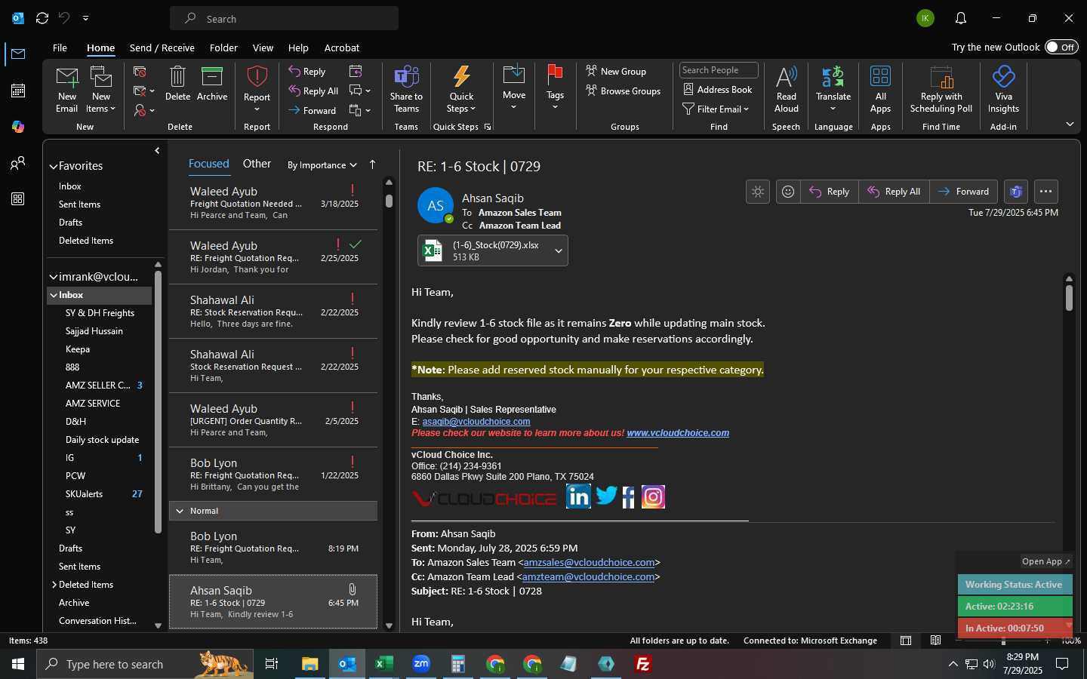Click Forward button in reading pane
Viewport: 1087px width, 679px height.
(964, 192)
